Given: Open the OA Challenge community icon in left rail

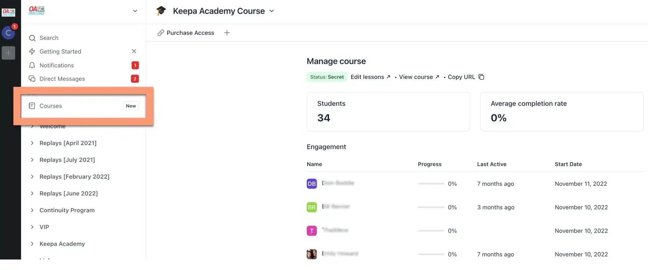Looking at the screenshot, I should pos(8,12).
